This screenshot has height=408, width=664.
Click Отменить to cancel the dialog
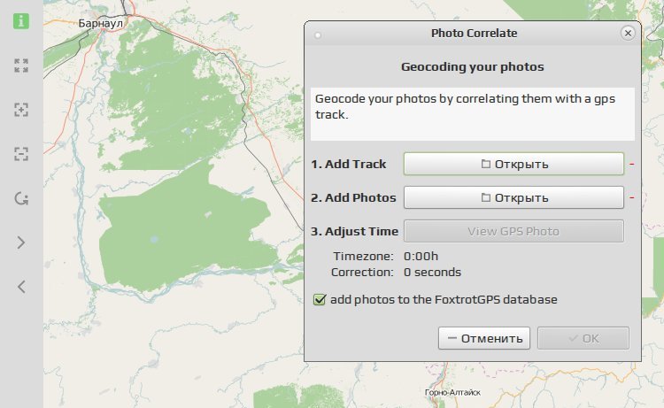point(484,338)
